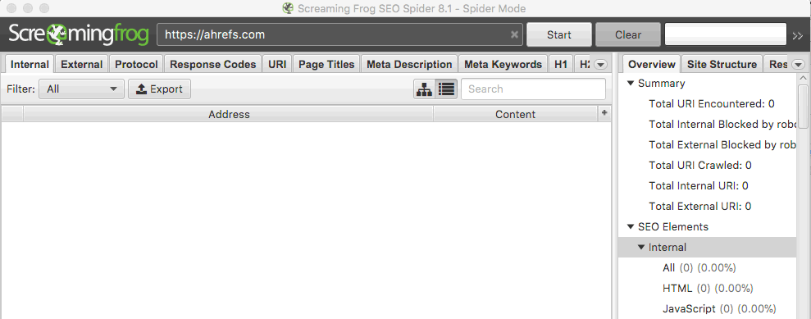Open the Filter All dropdown
The height and width of the screenshot is (319, 811).
pyautogui.click(x=82, y=89)
